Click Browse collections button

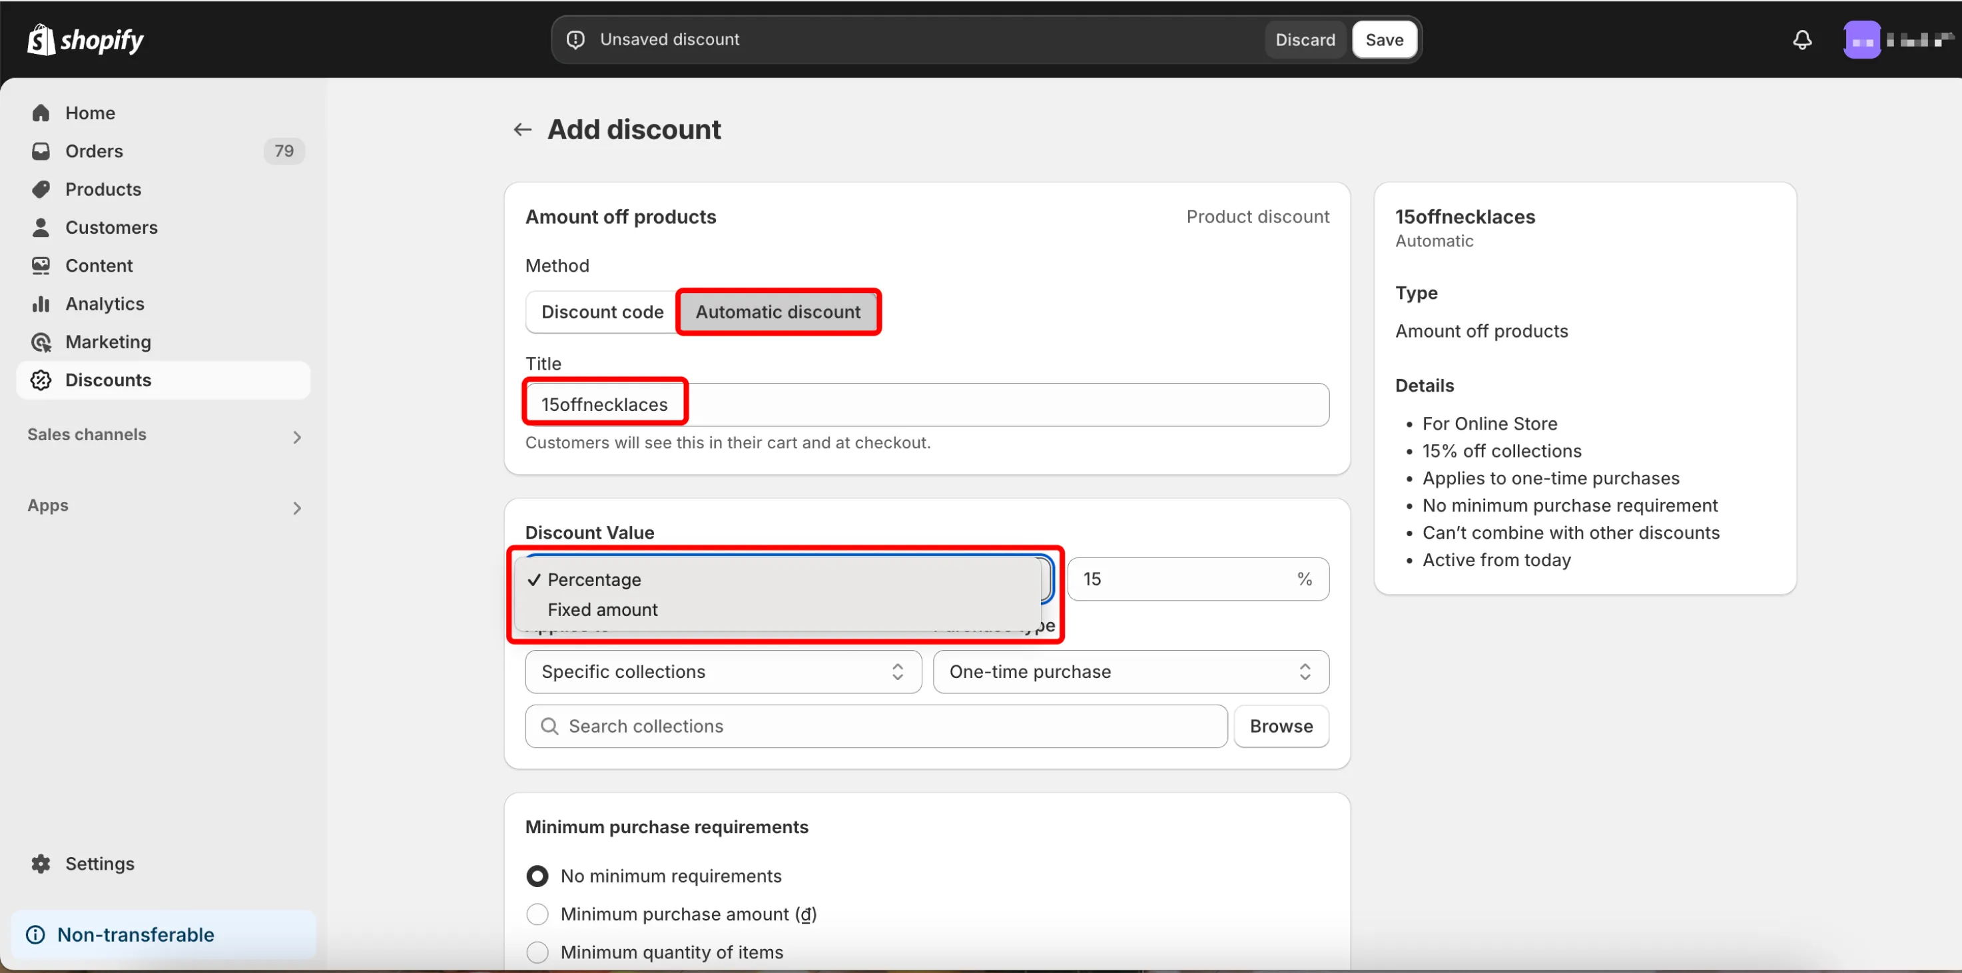pos(1281,725)
